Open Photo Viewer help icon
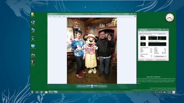 (x=135, y=16)
